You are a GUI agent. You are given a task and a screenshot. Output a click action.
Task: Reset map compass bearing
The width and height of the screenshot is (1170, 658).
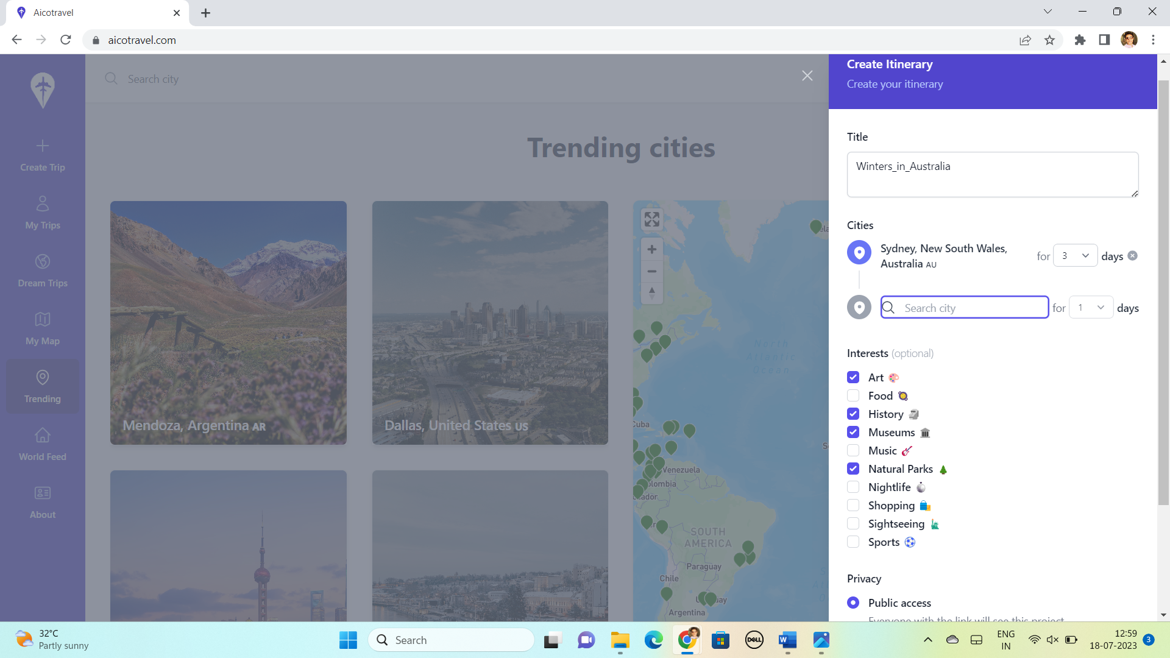coord(652,293)
